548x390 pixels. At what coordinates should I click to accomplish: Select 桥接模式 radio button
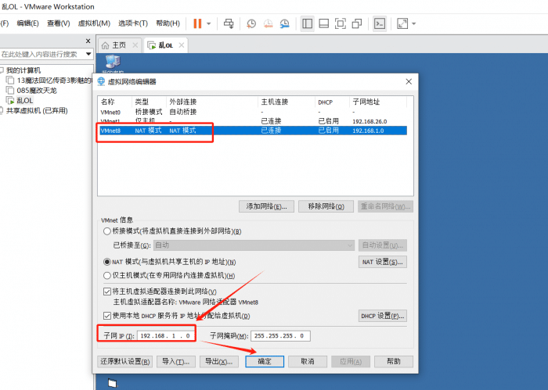tap(107, 231)
